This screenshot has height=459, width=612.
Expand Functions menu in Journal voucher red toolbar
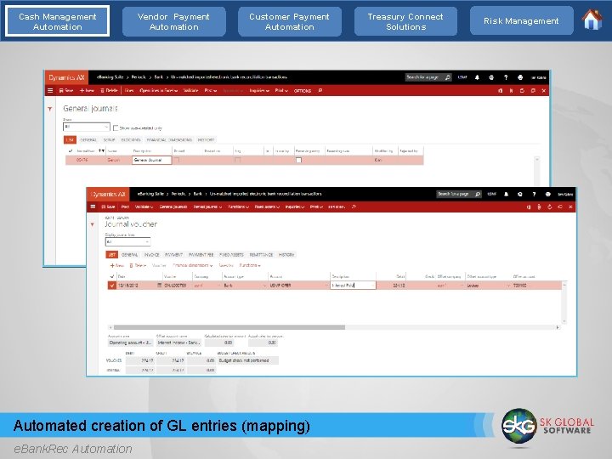(x=238, y=207)
